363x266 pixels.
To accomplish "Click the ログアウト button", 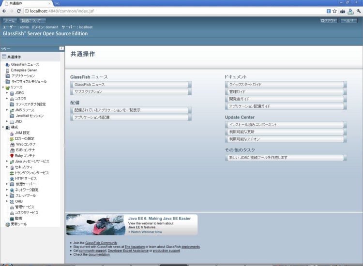I will 329,21.
